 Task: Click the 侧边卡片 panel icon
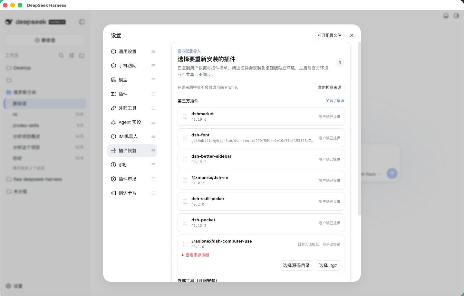[x=113, y=193]
